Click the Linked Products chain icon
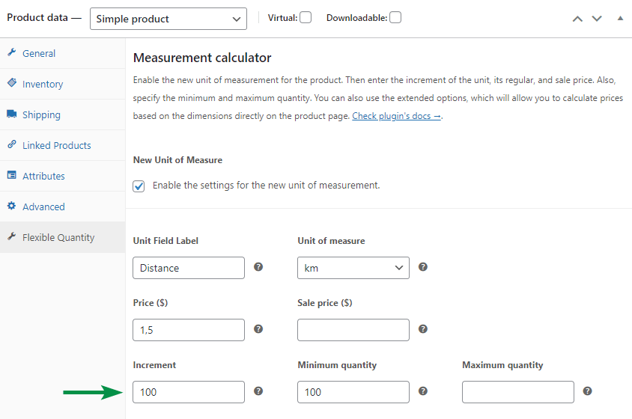 click(x=12, y=144)
